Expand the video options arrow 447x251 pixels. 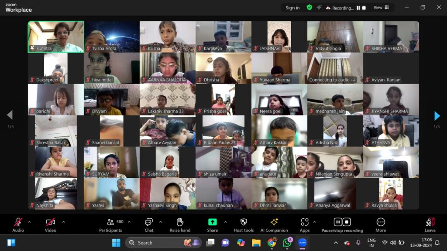click(x=63, y=222)
